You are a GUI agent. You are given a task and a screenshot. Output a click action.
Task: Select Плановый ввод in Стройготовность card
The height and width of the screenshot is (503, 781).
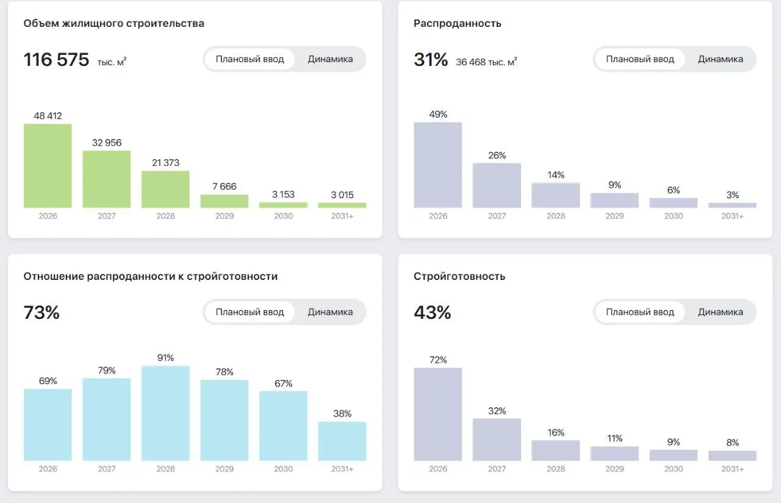coord(640,312)
